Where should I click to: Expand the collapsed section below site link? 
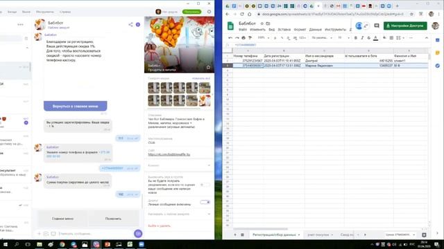tap(209, 165)
